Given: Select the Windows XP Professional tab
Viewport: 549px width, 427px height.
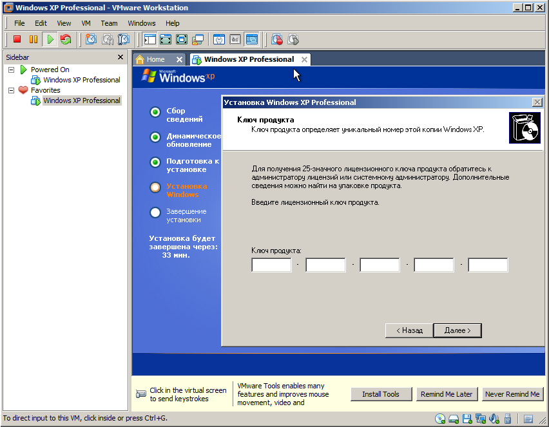Looking at the screenshot, I should [249, 59].
